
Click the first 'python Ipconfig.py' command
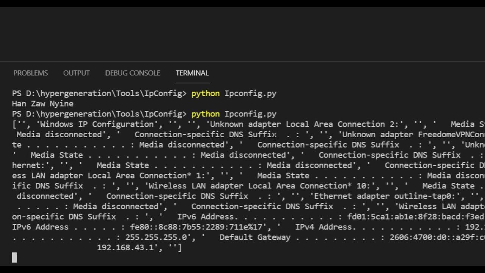coord(234,93)
